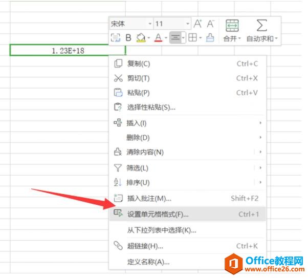The height and width of the screenshot is (278, 308).
Task: Select the cell containing 1.23E+18
Action: click(68, 51)
